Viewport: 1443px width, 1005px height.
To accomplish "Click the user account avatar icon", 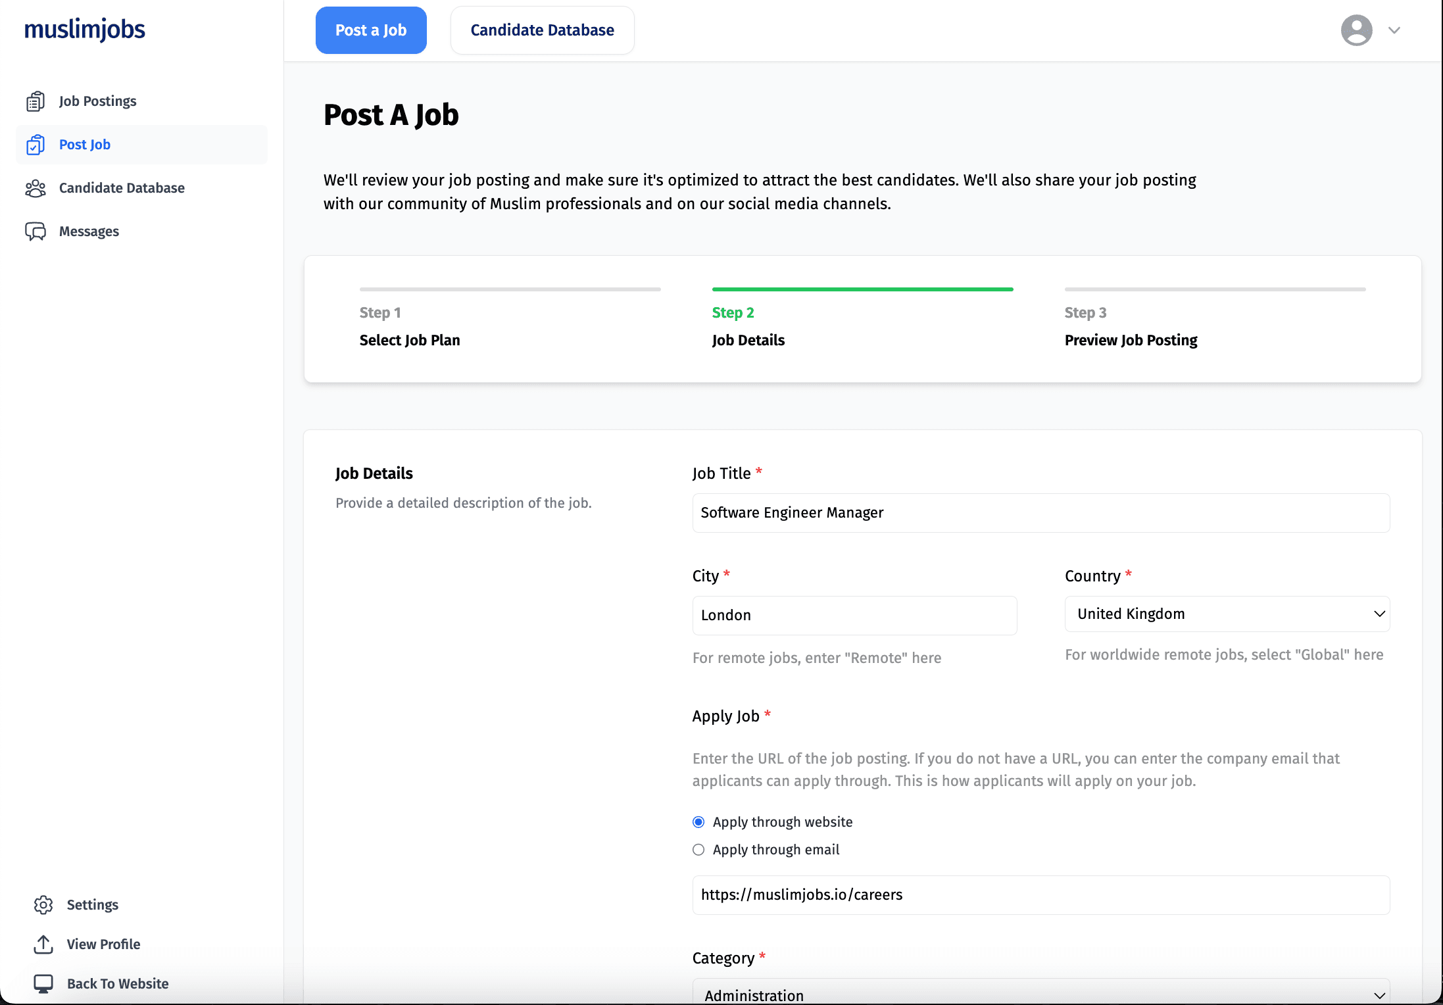I will [x=1356, y=30].
